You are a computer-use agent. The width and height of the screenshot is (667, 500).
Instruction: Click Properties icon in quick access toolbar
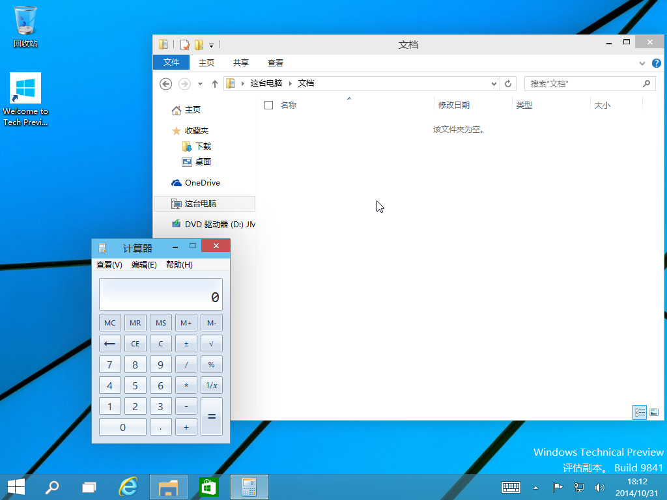184,45
